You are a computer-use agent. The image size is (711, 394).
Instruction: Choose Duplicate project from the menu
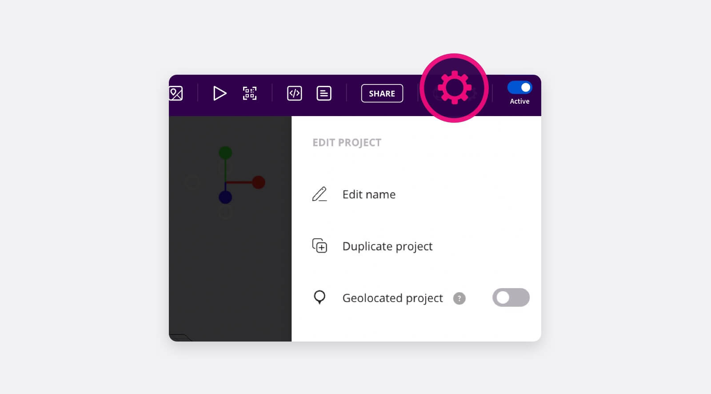[x=387, y=246]
